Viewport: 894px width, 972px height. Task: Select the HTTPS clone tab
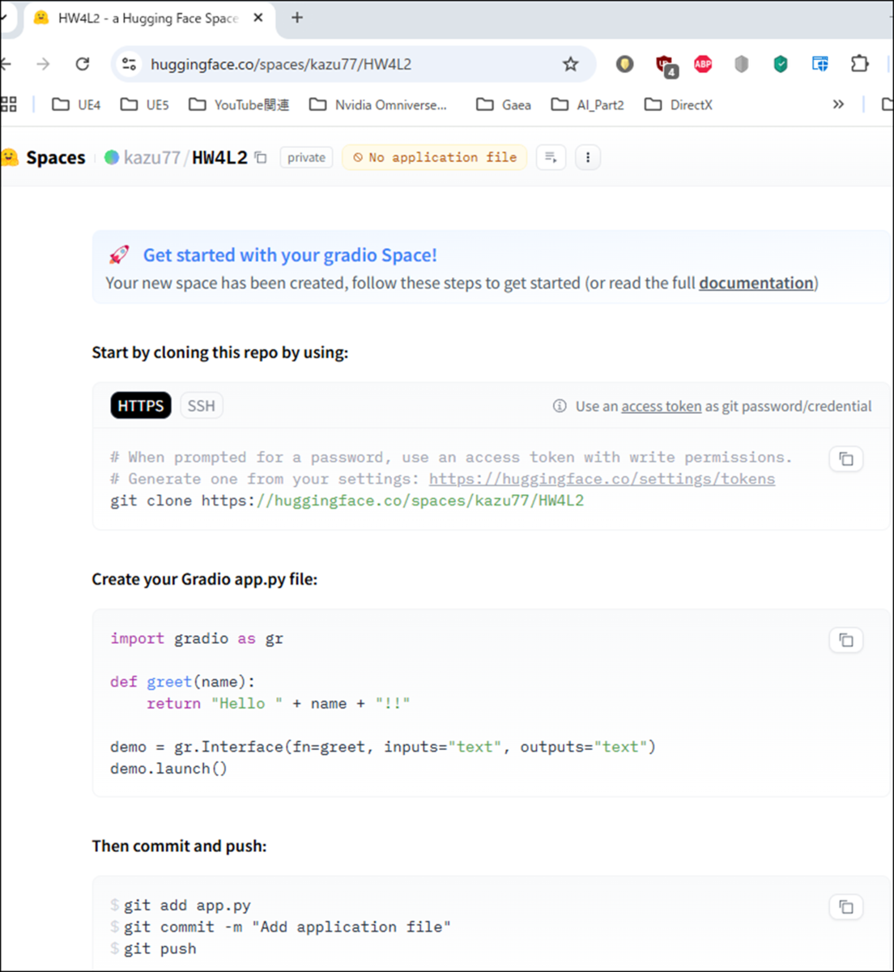pyautogui.click(x=141, y=406)
